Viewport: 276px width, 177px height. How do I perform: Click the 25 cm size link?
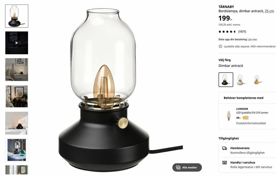[269, 11]
